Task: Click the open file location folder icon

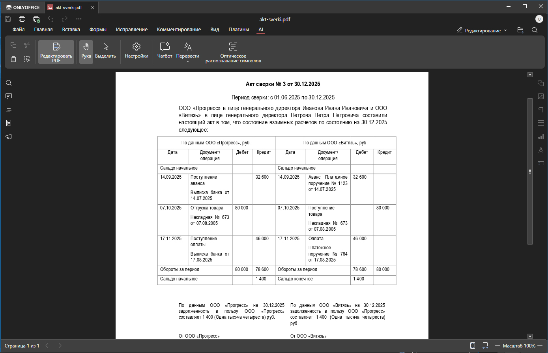Action: (520, 30)
